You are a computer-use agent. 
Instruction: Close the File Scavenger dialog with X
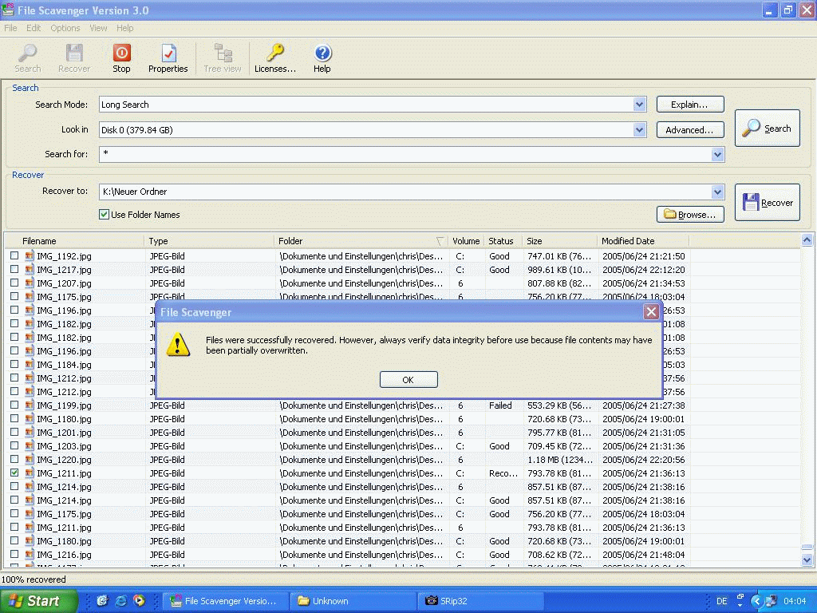pos(651,312)
